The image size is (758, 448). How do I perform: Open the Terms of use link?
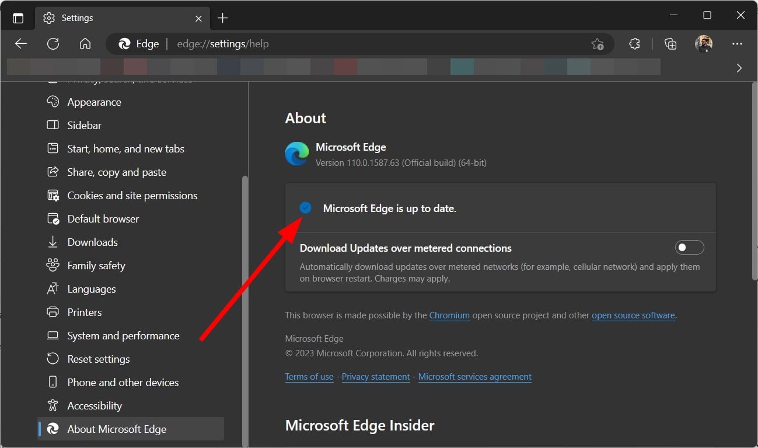(309, 377)
